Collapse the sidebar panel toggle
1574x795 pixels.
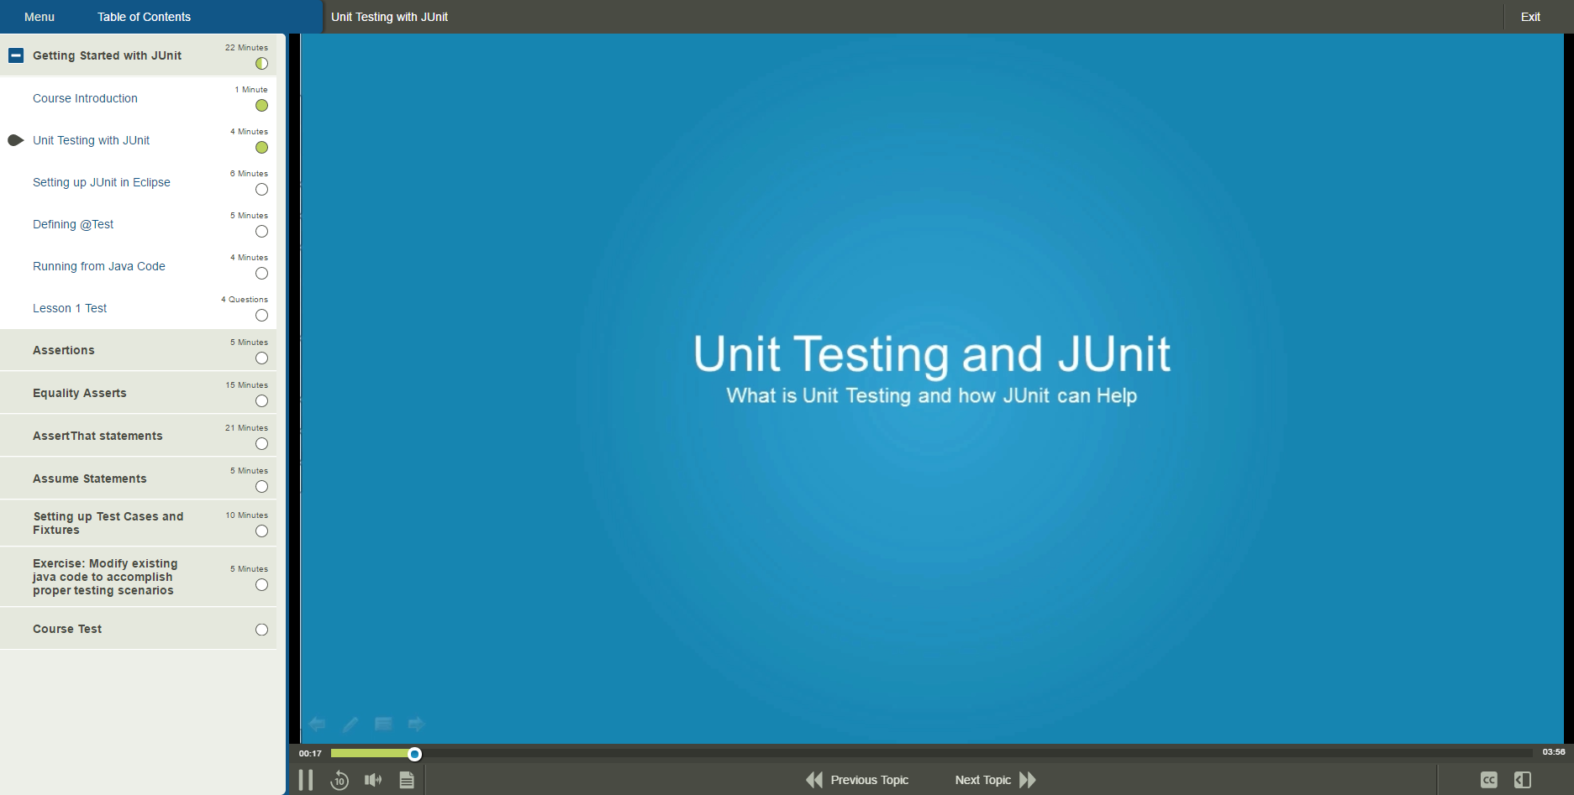pyautogui.click(x=1521, y=779)
